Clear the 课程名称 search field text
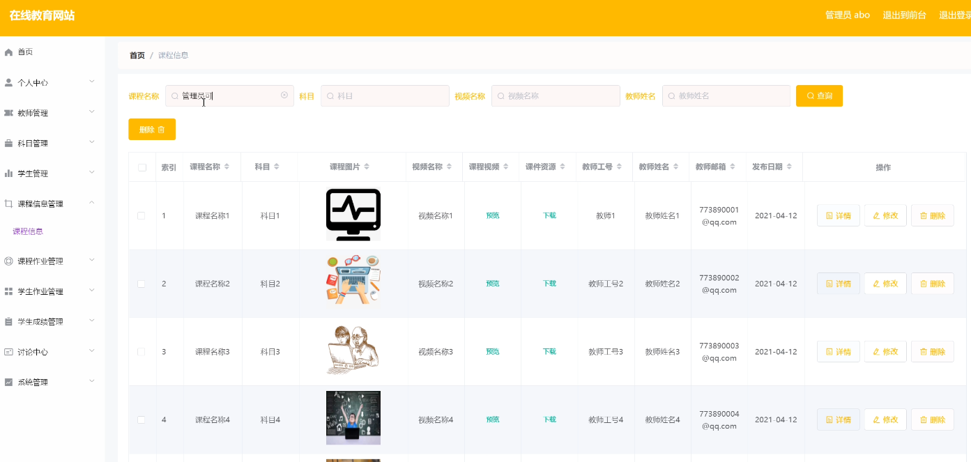Viewport: 971px width, 462px height. point(284,95)
